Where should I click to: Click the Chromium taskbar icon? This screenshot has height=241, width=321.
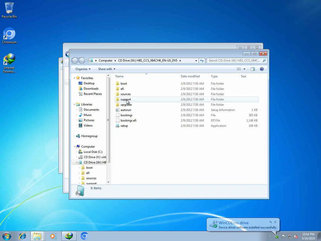(x=85, y=236)
